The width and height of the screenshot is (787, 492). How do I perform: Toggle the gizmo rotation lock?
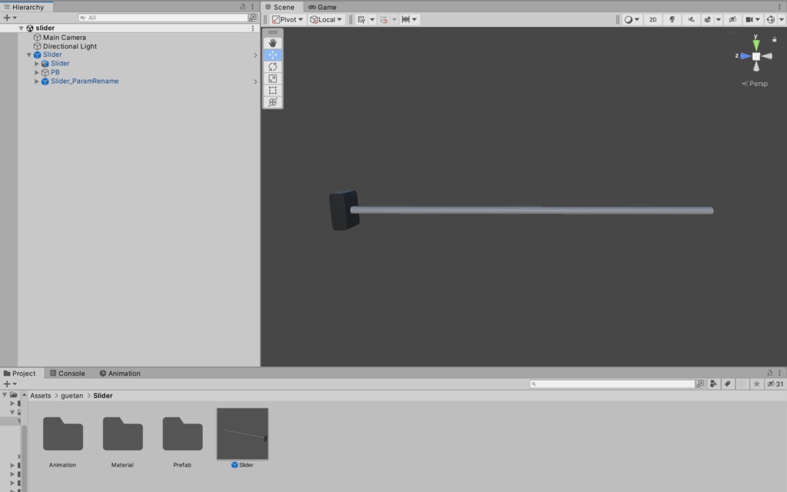(774, 39)
